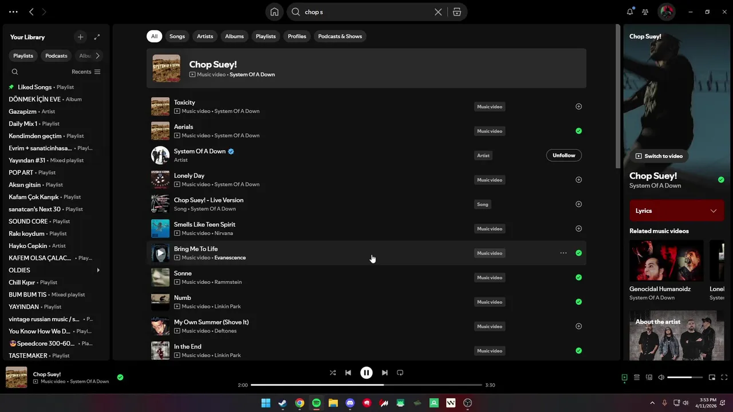Open more options for Bring Me To Life
733x412 pixels.
[x=563, y=253]
